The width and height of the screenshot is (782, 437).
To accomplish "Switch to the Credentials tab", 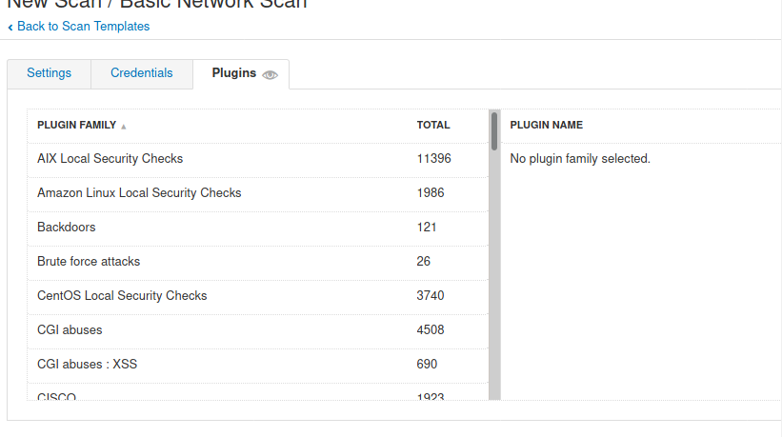I will (x=142, y=73).
